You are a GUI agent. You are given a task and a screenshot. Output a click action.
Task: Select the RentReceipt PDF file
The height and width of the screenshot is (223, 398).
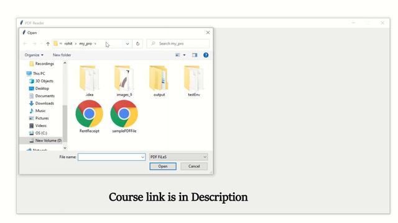point(90,116)
